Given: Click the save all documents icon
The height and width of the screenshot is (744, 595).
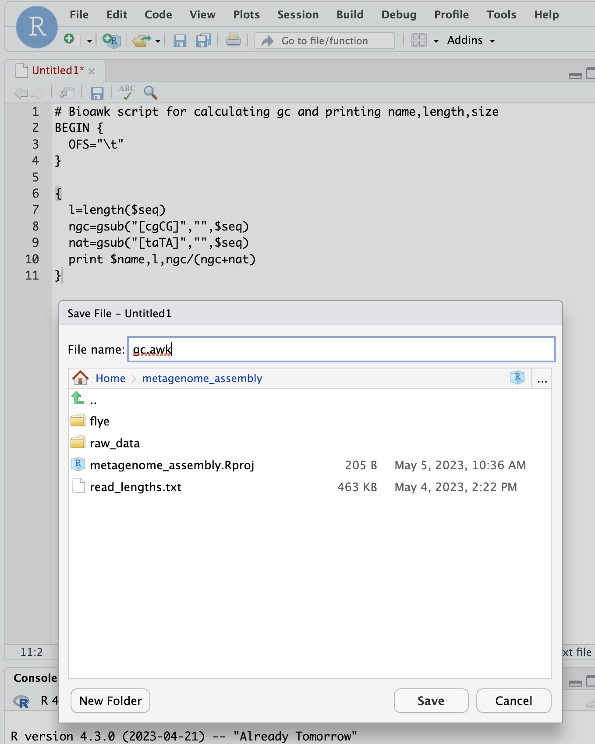Looking at the screenshot, I should (203, 41).
